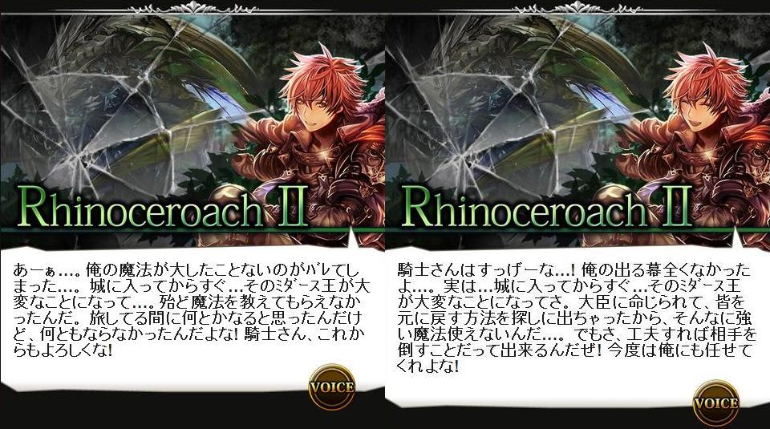Click the green divider line under left title
This screenshot has width=770, height=429.
click(192, 229)
